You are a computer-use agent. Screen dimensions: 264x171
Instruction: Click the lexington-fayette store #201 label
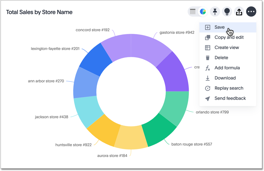point(55,49)
